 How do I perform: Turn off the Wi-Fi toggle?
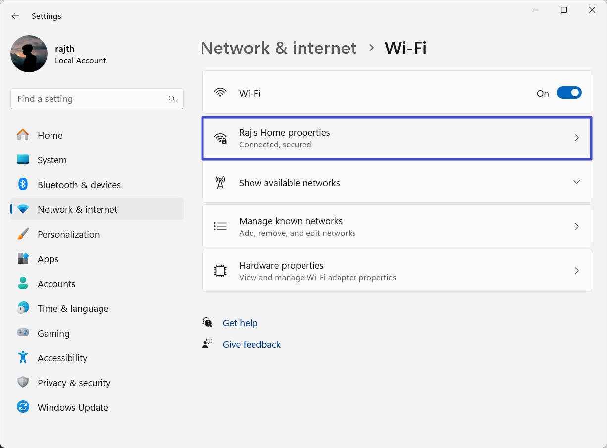(x=569, y=93)
